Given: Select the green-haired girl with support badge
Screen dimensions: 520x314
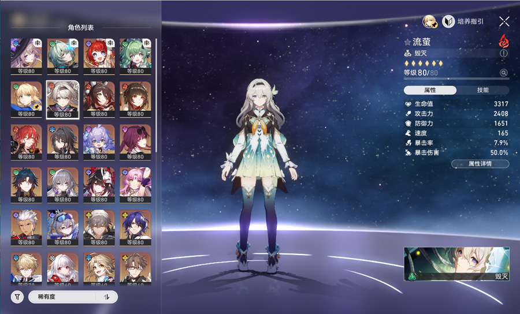Looking at the screenshot, I should tap(135, 57).
